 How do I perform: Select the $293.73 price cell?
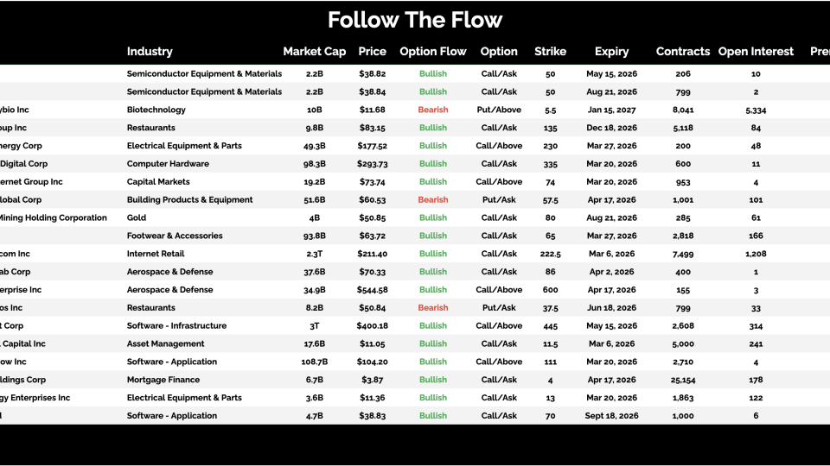click(373, 164)
